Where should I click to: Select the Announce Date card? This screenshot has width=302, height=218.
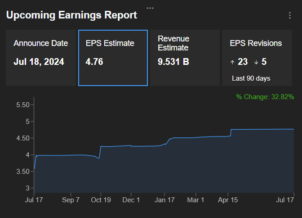pos(41,58)
